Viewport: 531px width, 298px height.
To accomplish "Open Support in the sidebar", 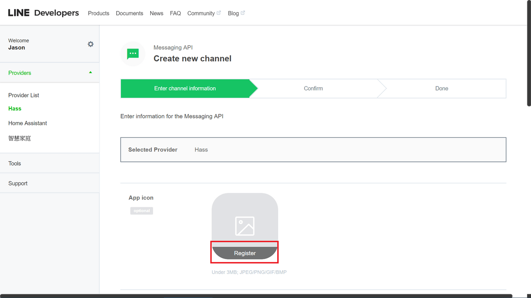I will coord(18,183).
